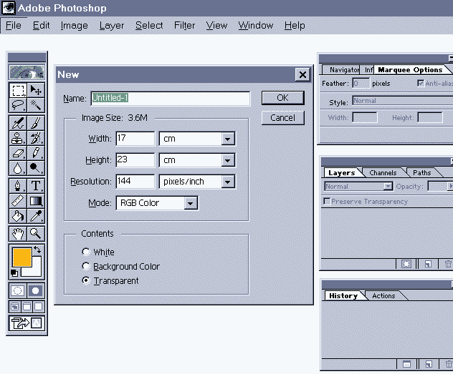This screenshot has height=374, width=453.
Task: Click Cancel in the New dialog
Action: point(282,118)
